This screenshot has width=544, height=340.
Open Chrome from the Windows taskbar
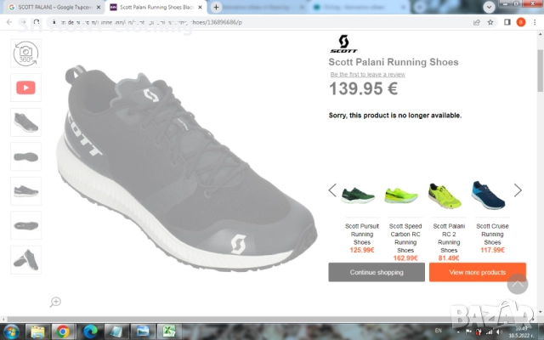point(62,331)
